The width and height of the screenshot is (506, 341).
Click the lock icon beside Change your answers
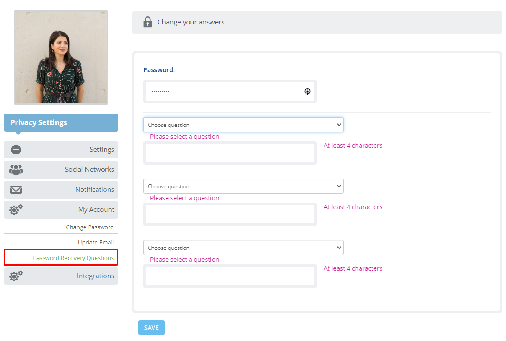point(147,22)
